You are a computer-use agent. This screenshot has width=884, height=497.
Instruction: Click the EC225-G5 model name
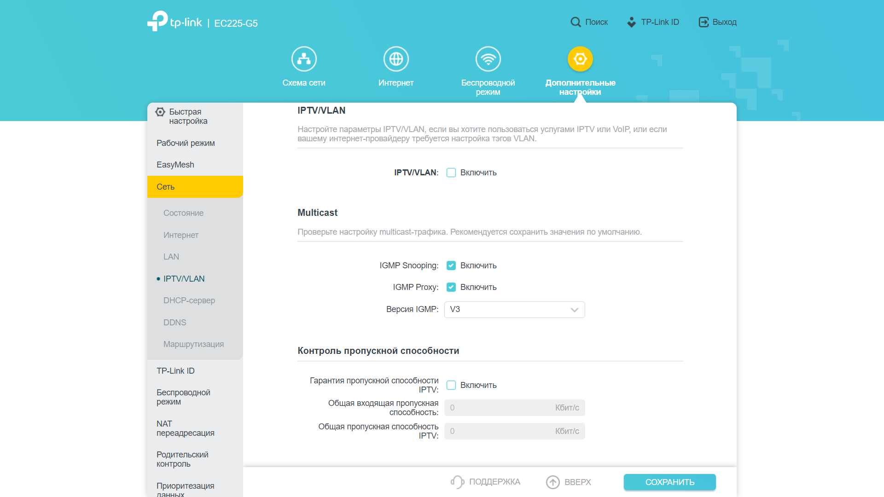point(236,23)
